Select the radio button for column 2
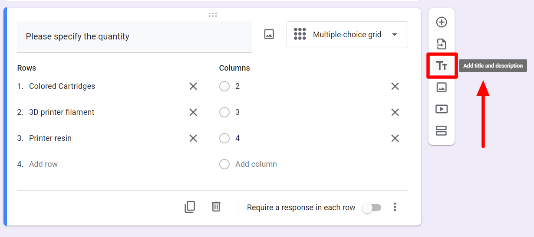 click(x=224, y=86)
